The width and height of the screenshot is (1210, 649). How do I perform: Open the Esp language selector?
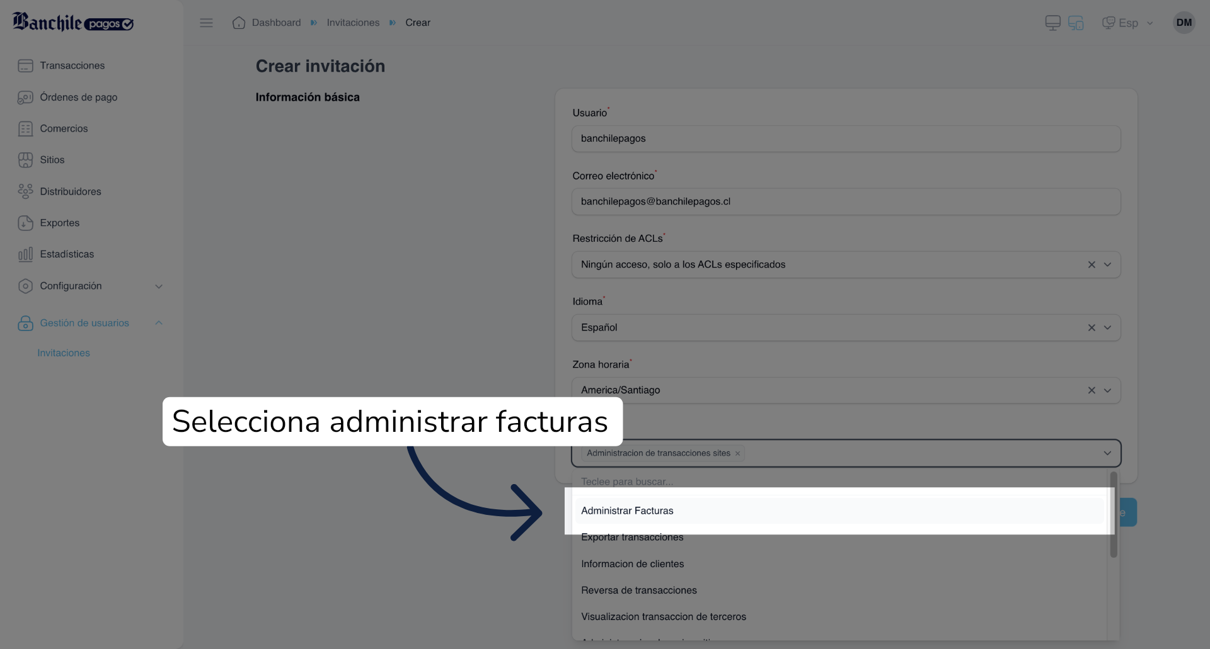pos(1128,23)
